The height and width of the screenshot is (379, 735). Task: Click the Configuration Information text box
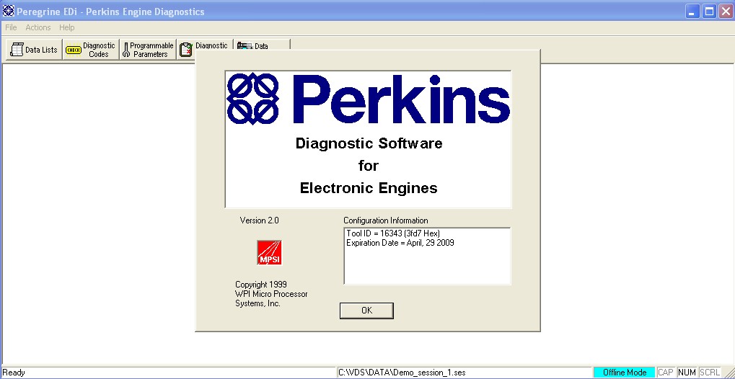click(428, 257)
